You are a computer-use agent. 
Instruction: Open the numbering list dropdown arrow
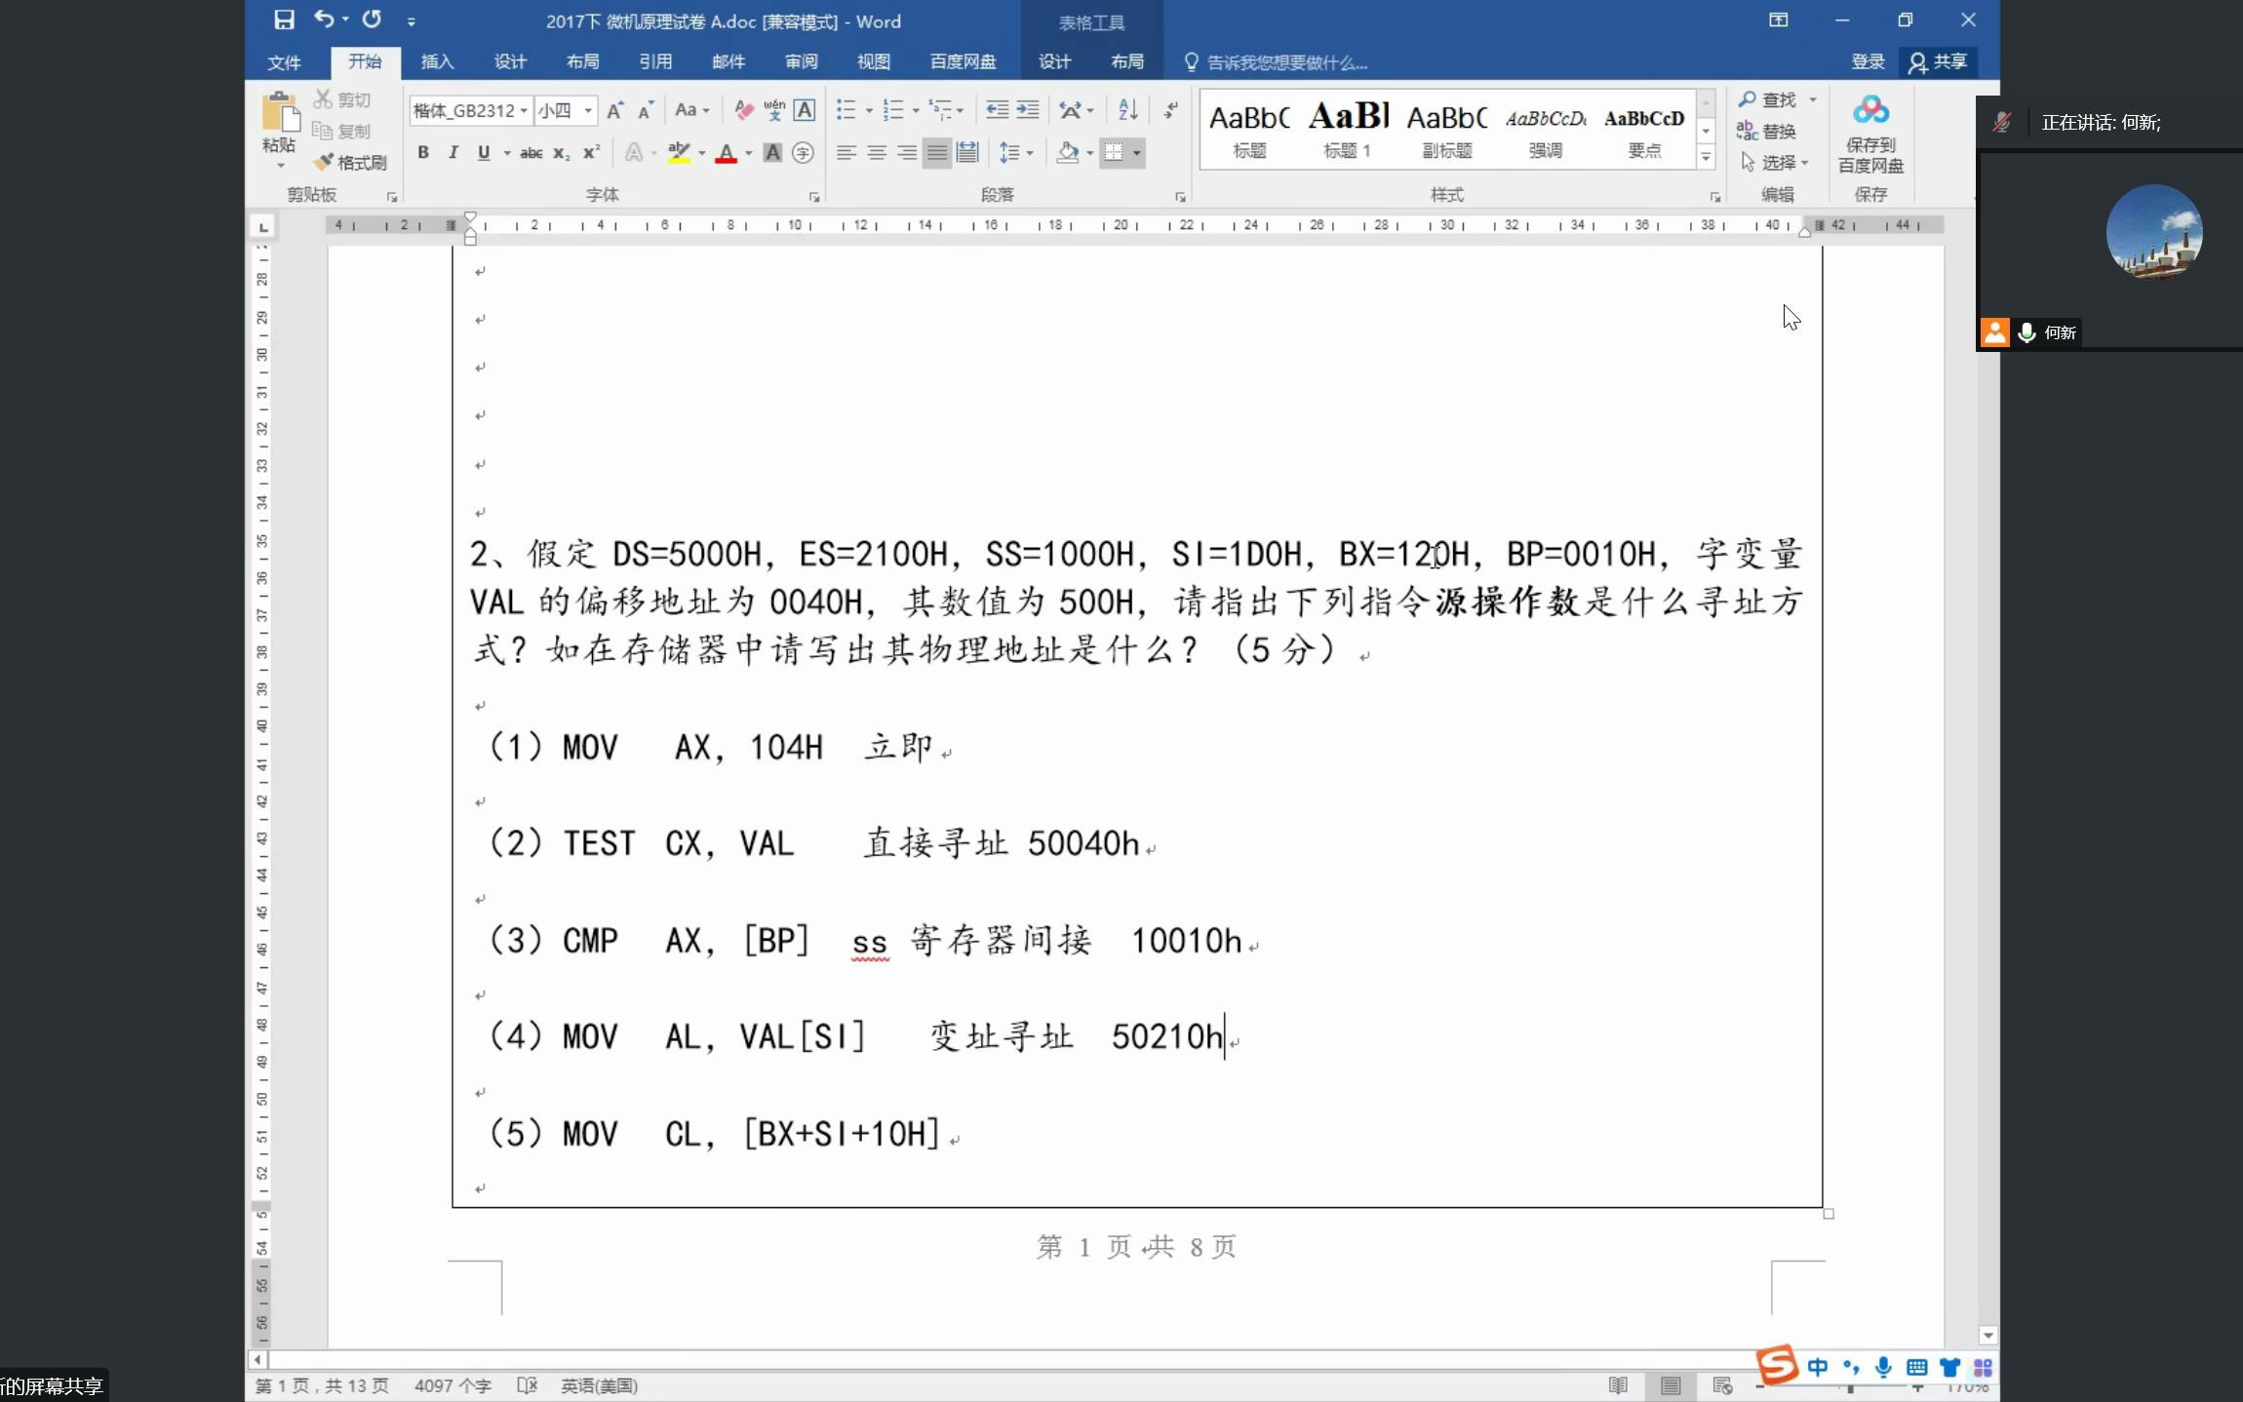[x=915, y=110]
